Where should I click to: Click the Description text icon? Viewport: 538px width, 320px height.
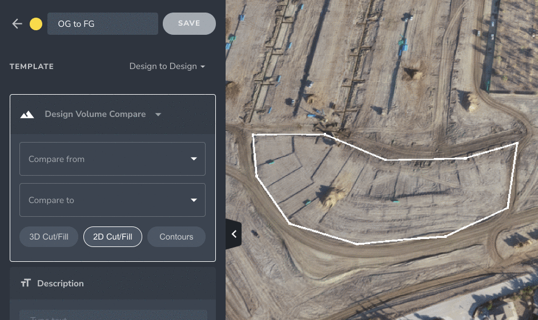coord(26,283)
